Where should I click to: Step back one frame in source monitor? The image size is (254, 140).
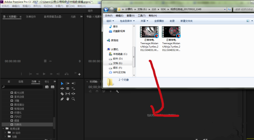(37, 74)
